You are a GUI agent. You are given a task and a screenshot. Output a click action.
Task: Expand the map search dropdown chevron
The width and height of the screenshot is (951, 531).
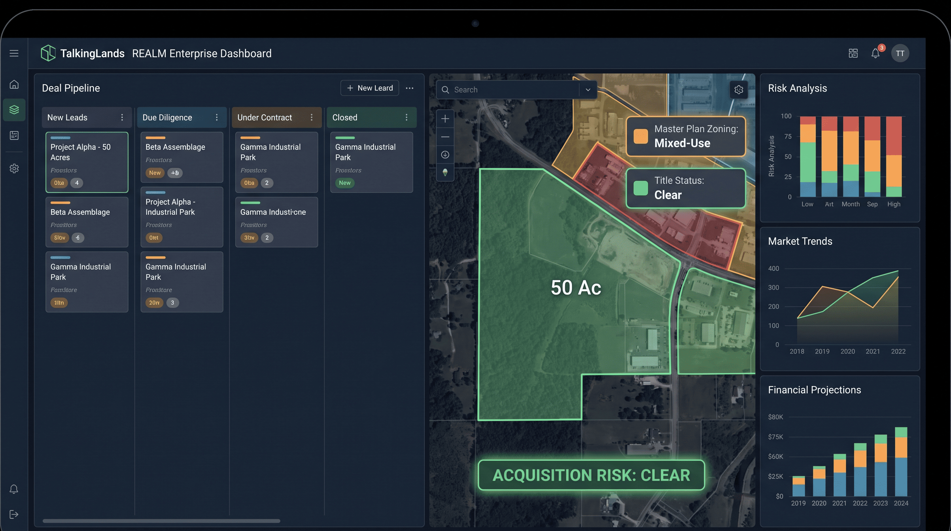pyautogui.click(x=588, y=90)
